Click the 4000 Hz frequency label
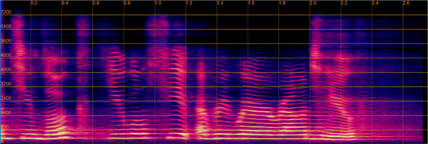The height and width of the screenshot is (144, 428). (x=6, y=70)
